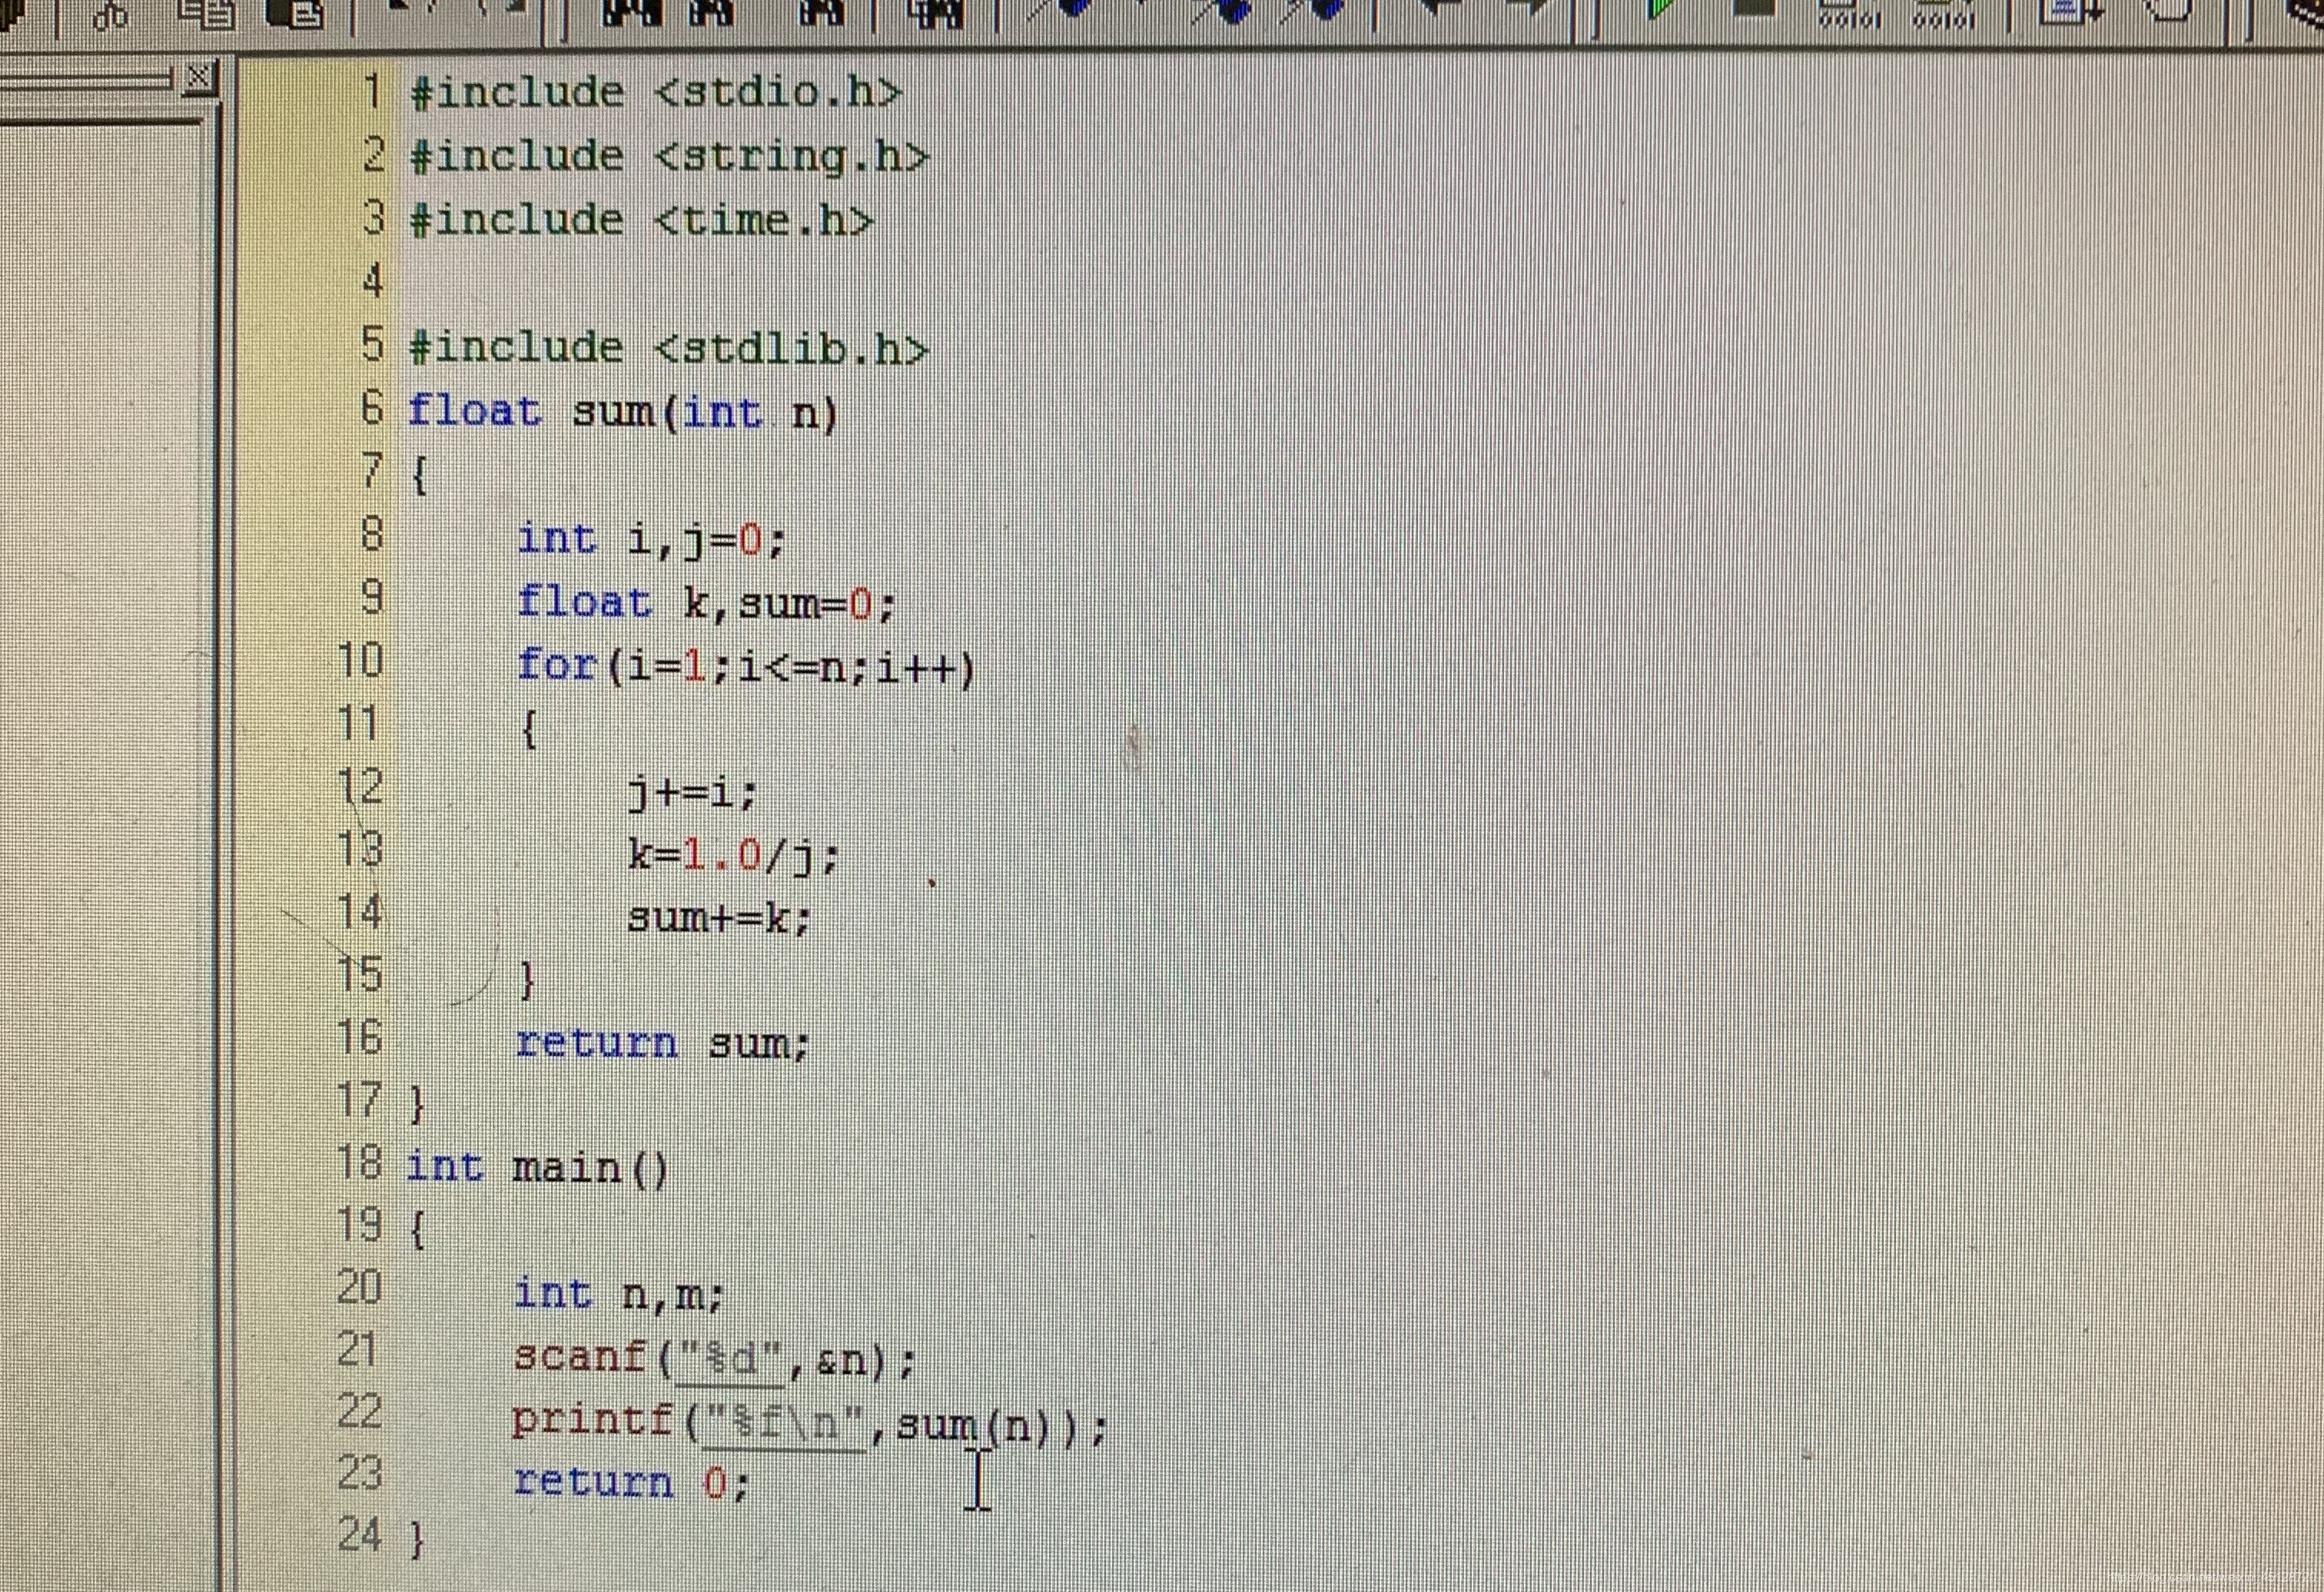
Task: Click line 2 '#include <string.h>'
Action: point(669,157)
